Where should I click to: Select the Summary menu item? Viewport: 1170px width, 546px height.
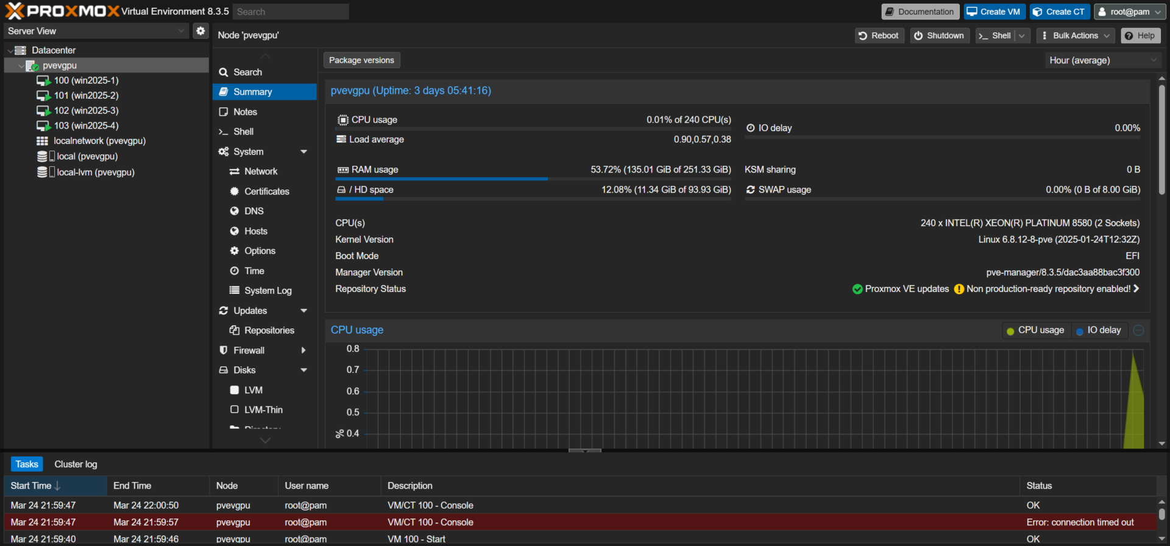point(264,92)
